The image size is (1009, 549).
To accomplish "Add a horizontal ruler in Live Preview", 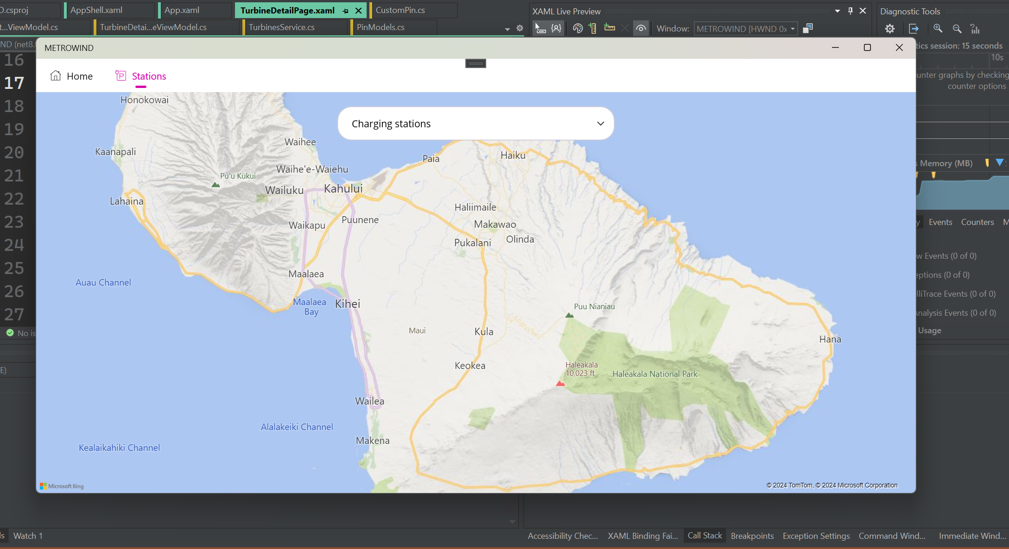I will pyautogui.click(x=609, y=29).
